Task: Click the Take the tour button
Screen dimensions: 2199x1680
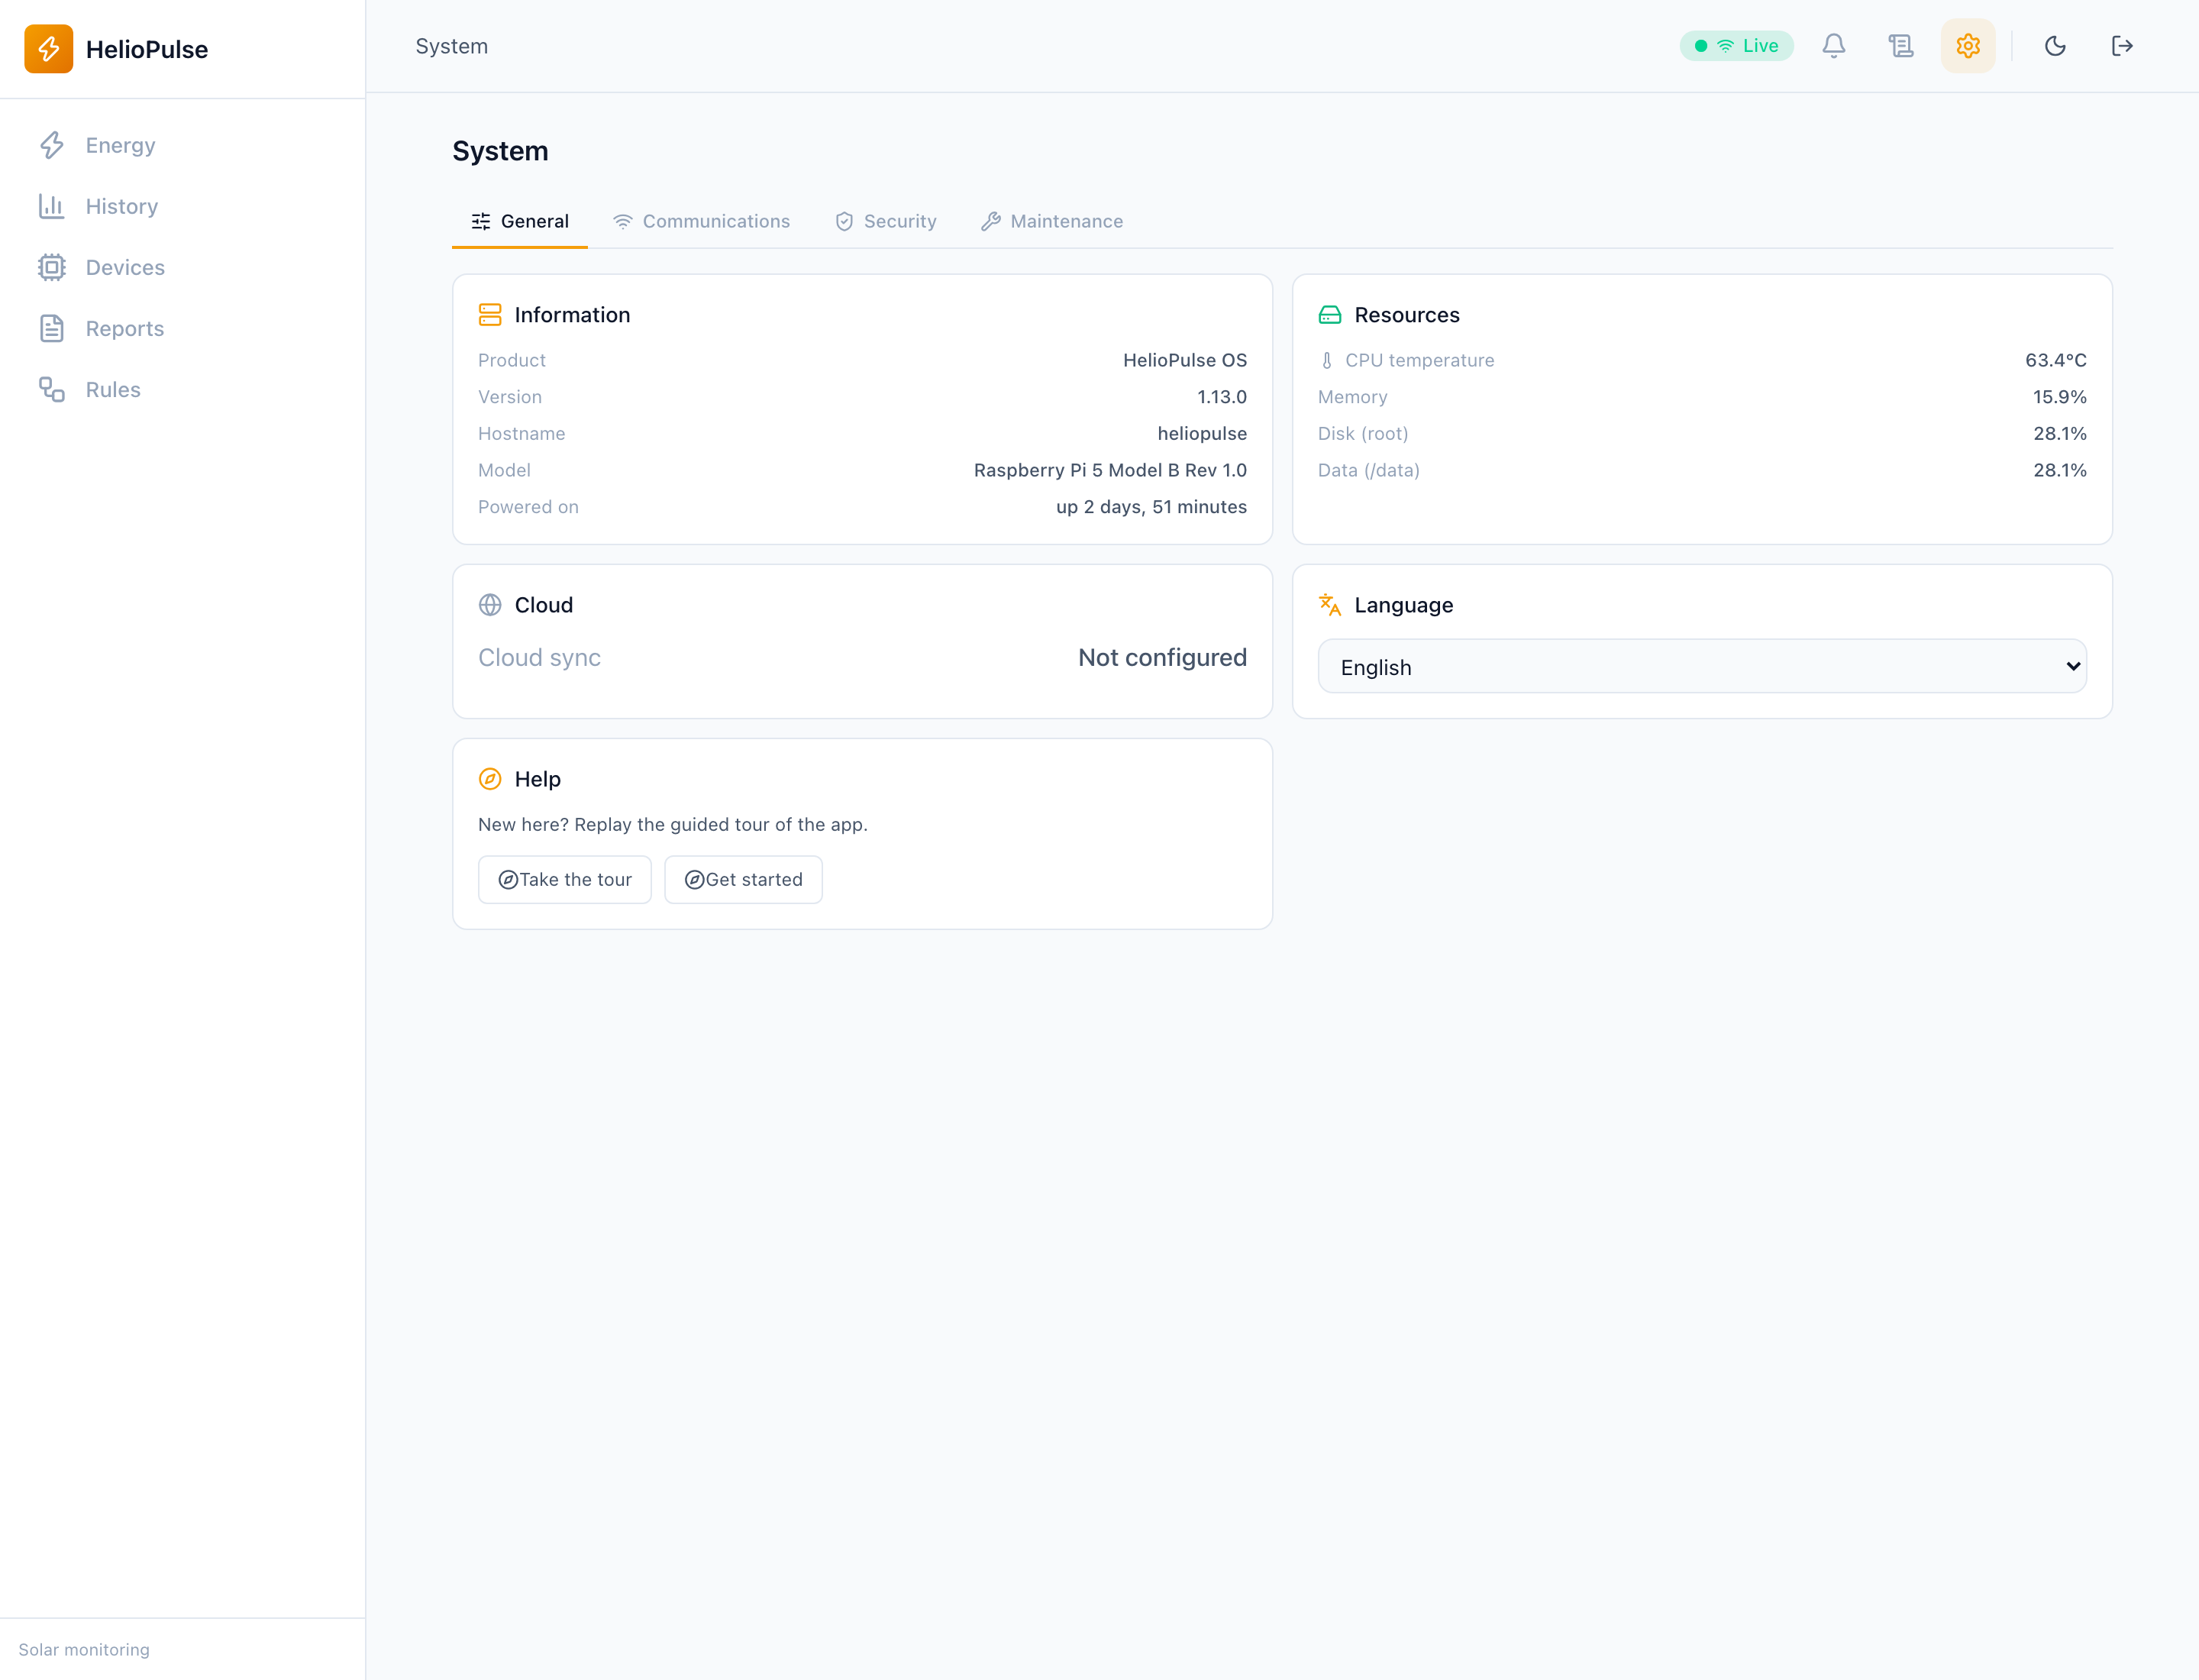Action: point(565,880)
